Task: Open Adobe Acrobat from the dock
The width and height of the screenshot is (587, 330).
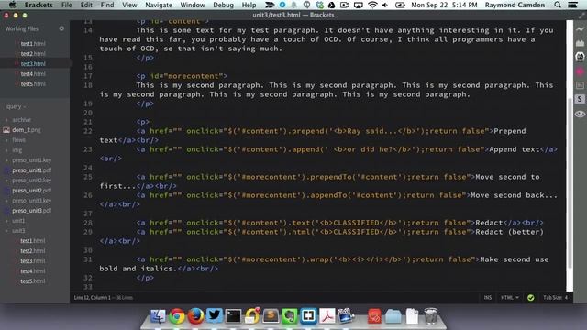Action: click(x=327, y=316)
